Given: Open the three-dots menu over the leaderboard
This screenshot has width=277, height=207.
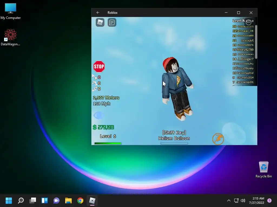Looking at the screenshot, I should [249, 22].
